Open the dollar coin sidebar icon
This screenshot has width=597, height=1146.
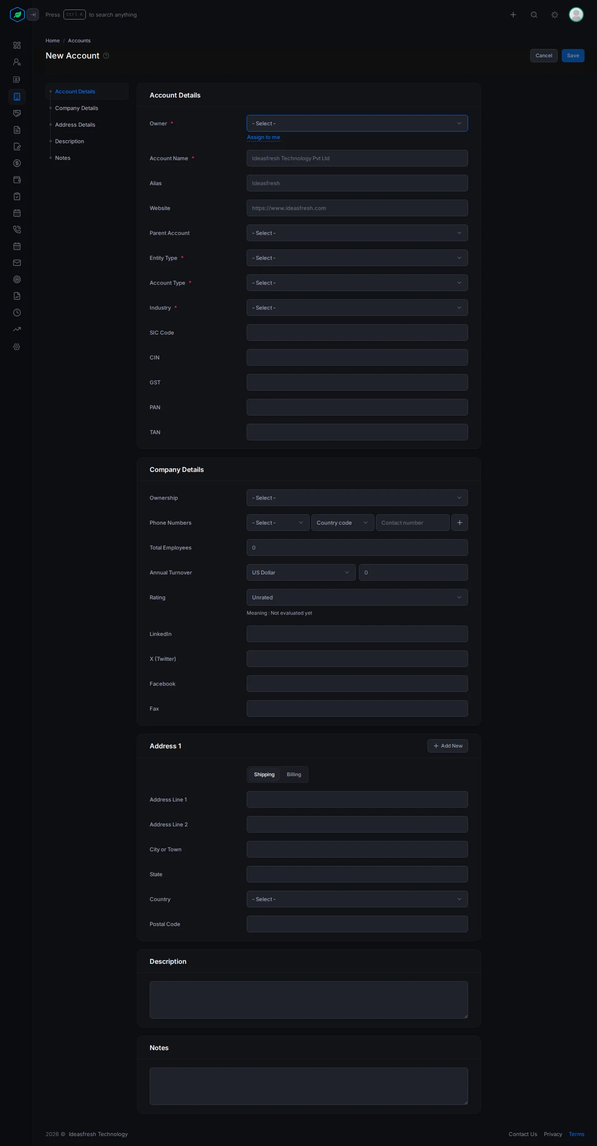tap(17, 163)
